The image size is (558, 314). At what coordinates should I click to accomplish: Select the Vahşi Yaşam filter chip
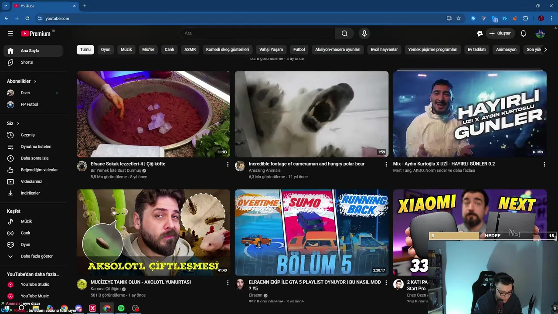[x=271, y=50]
